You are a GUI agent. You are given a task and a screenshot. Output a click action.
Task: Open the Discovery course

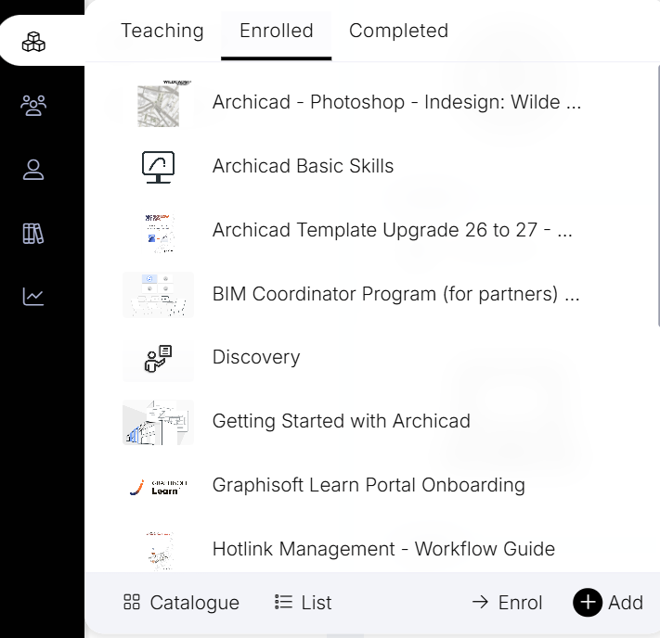pos(256,357)
